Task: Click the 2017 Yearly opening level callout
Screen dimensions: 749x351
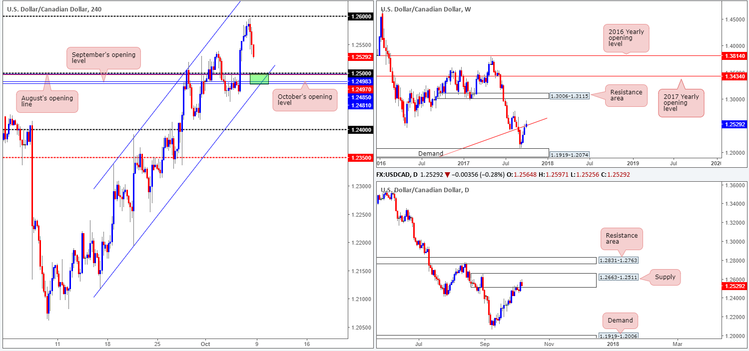Action: coord(681,102)
